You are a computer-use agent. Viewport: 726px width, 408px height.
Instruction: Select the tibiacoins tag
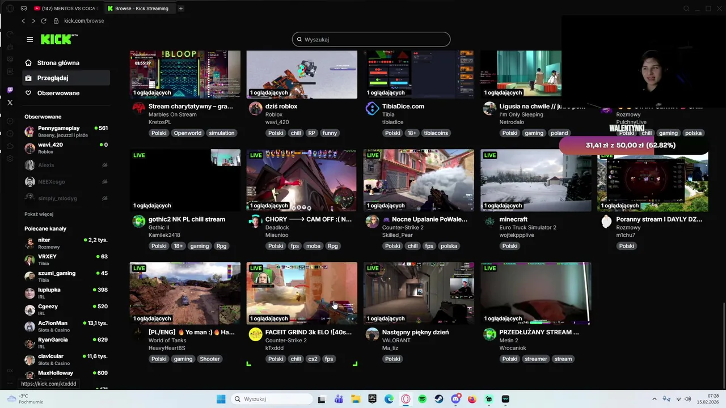[436, 133]
